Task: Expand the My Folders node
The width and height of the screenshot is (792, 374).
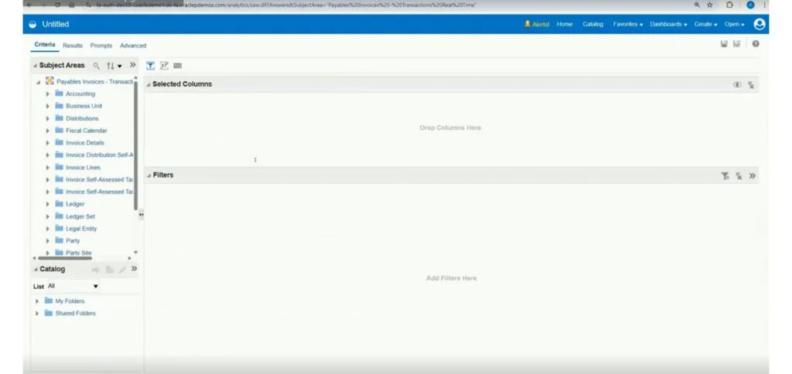Action: [37, 301]
